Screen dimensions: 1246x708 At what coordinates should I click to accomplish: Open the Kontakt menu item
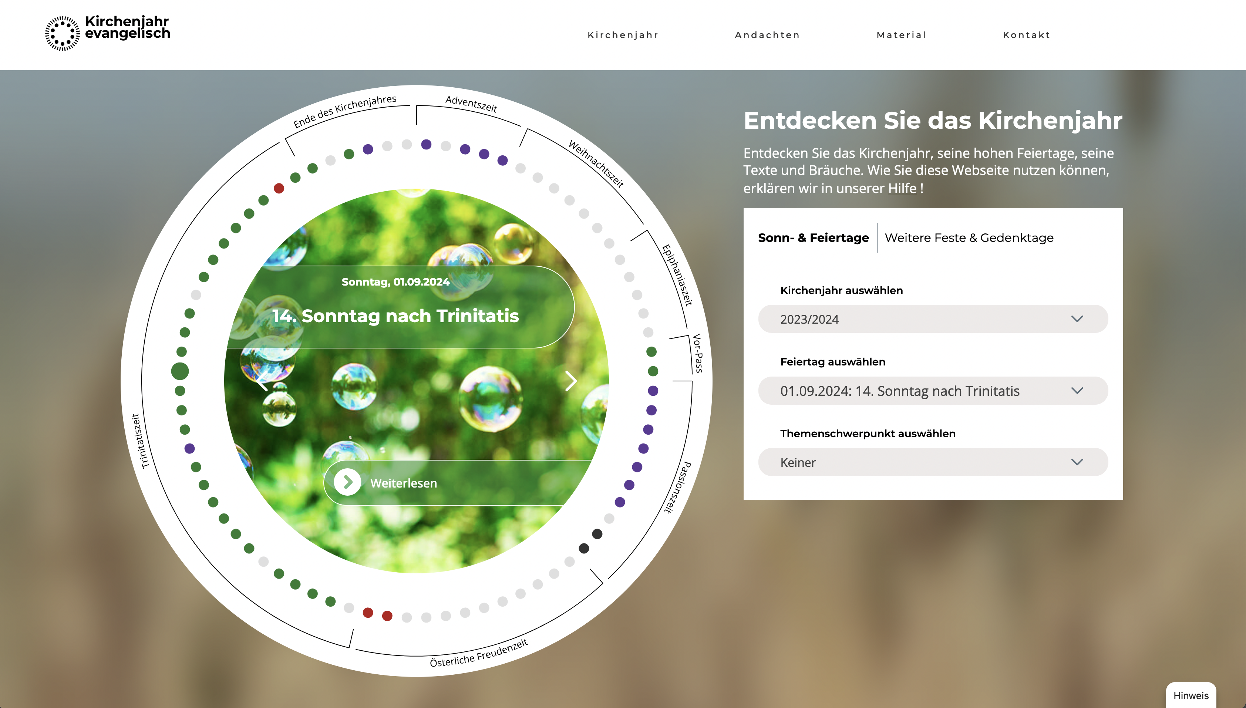coord(1027,35)
